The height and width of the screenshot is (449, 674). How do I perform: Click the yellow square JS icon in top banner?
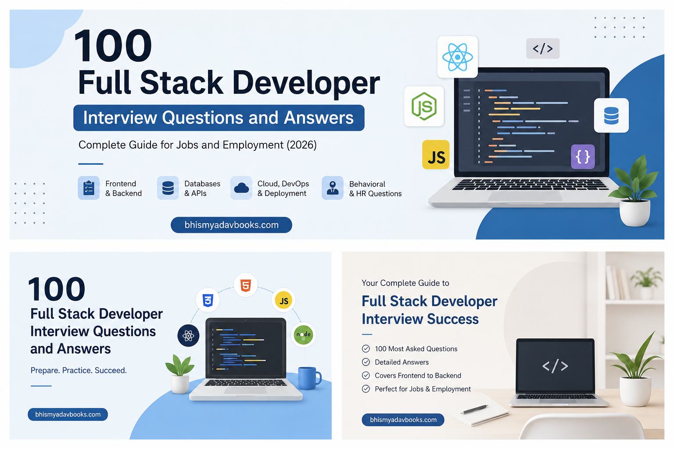436,155
